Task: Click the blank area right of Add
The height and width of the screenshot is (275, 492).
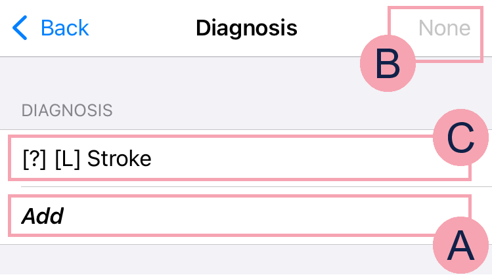Action: pos(263,216)
